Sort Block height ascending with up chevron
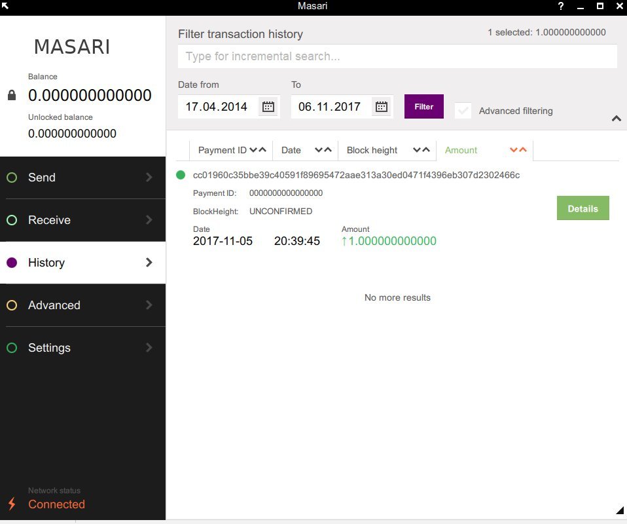 tap(426, 150)
